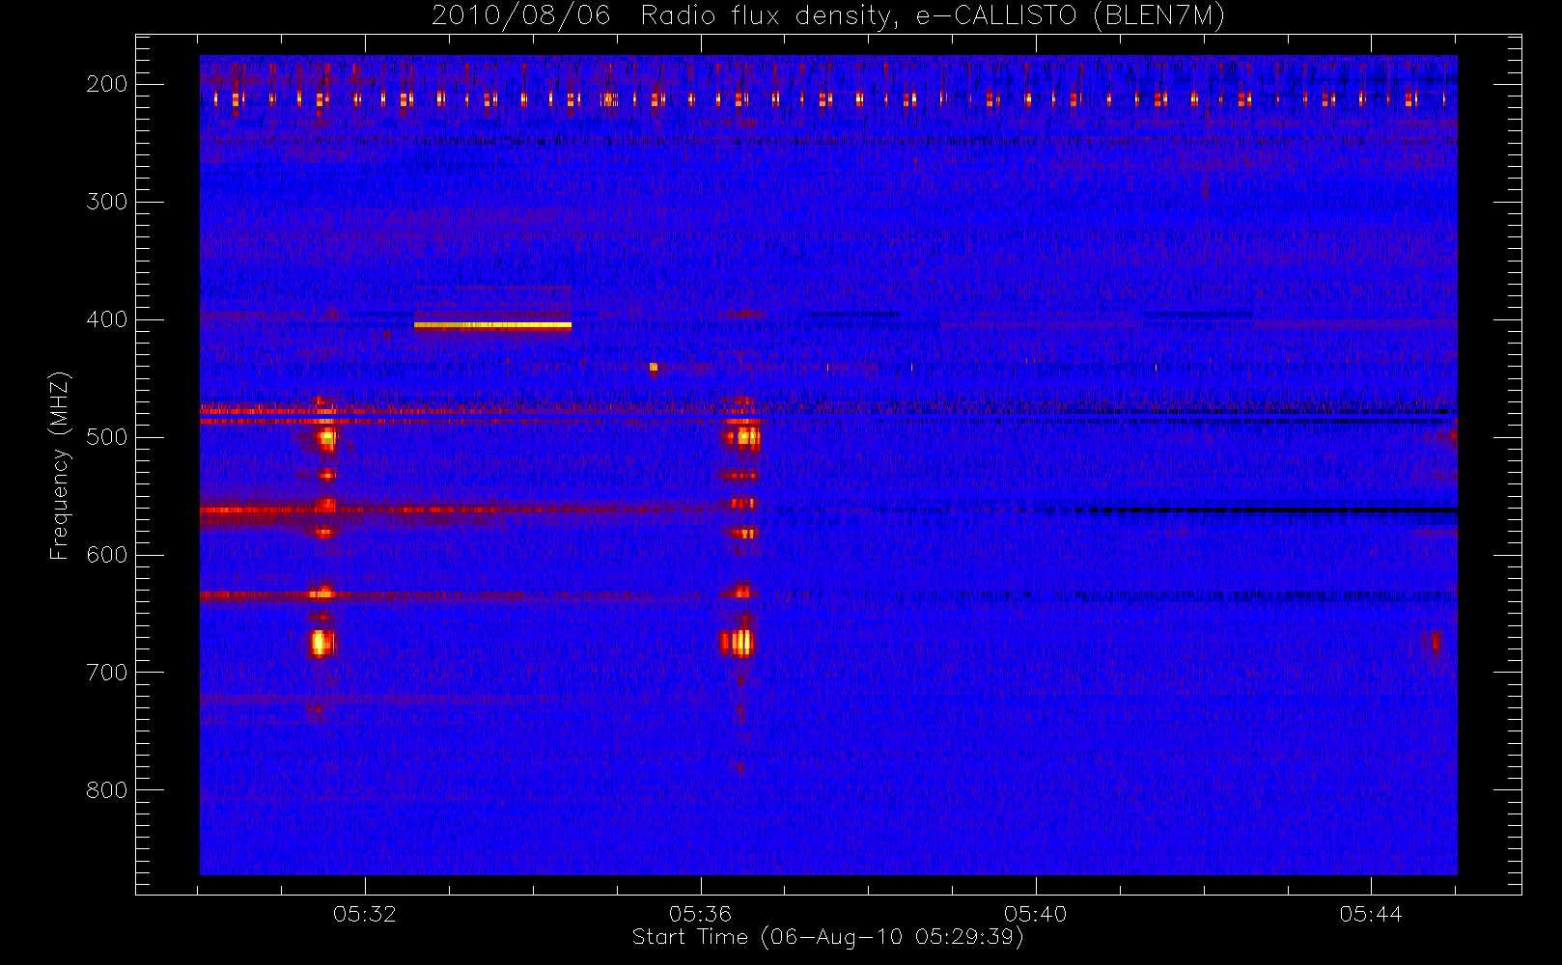Click the 'Frequency (MHz)' axis label

[60, 465]
